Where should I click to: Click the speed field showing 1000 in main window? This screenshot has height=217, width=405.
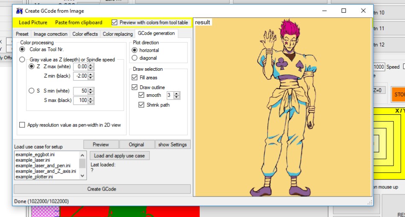coord(379,67)
